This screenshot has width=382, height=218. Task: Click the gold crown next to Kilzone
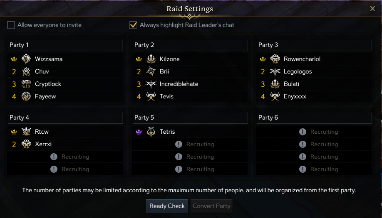[x=139, y=59]
